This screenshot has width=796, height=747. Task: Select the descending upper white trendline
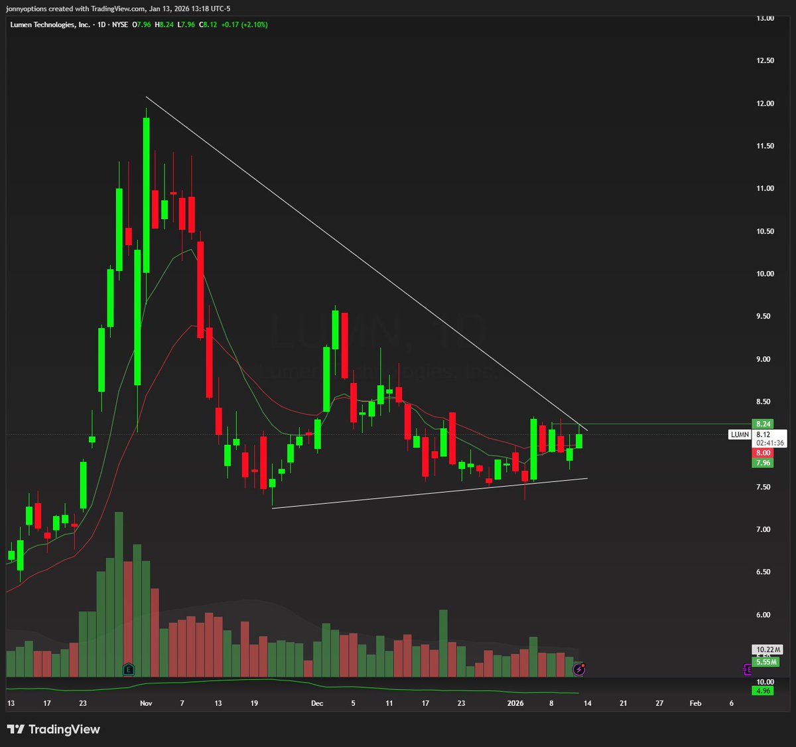(366, 264)
